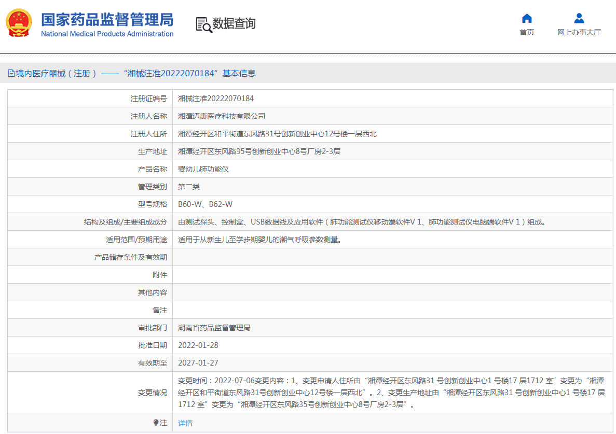This screenshot has width=616, height=434.
Task: Click the document icon before 境内医疗器械
Action: click(11, 73)
